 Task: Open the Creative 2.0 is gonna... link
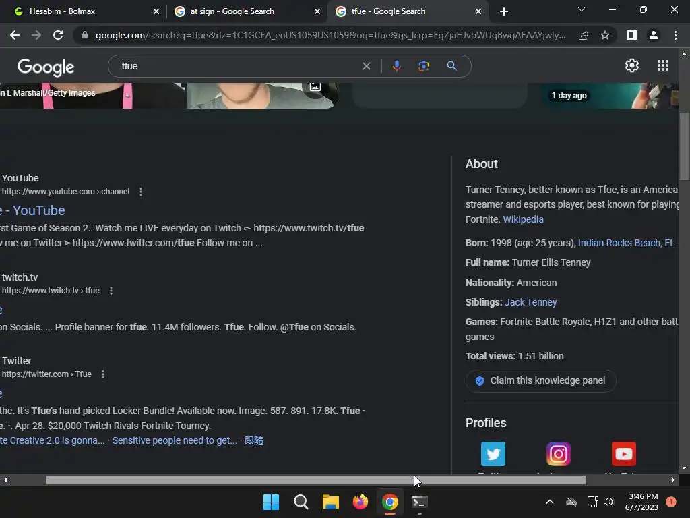[53, 440]
